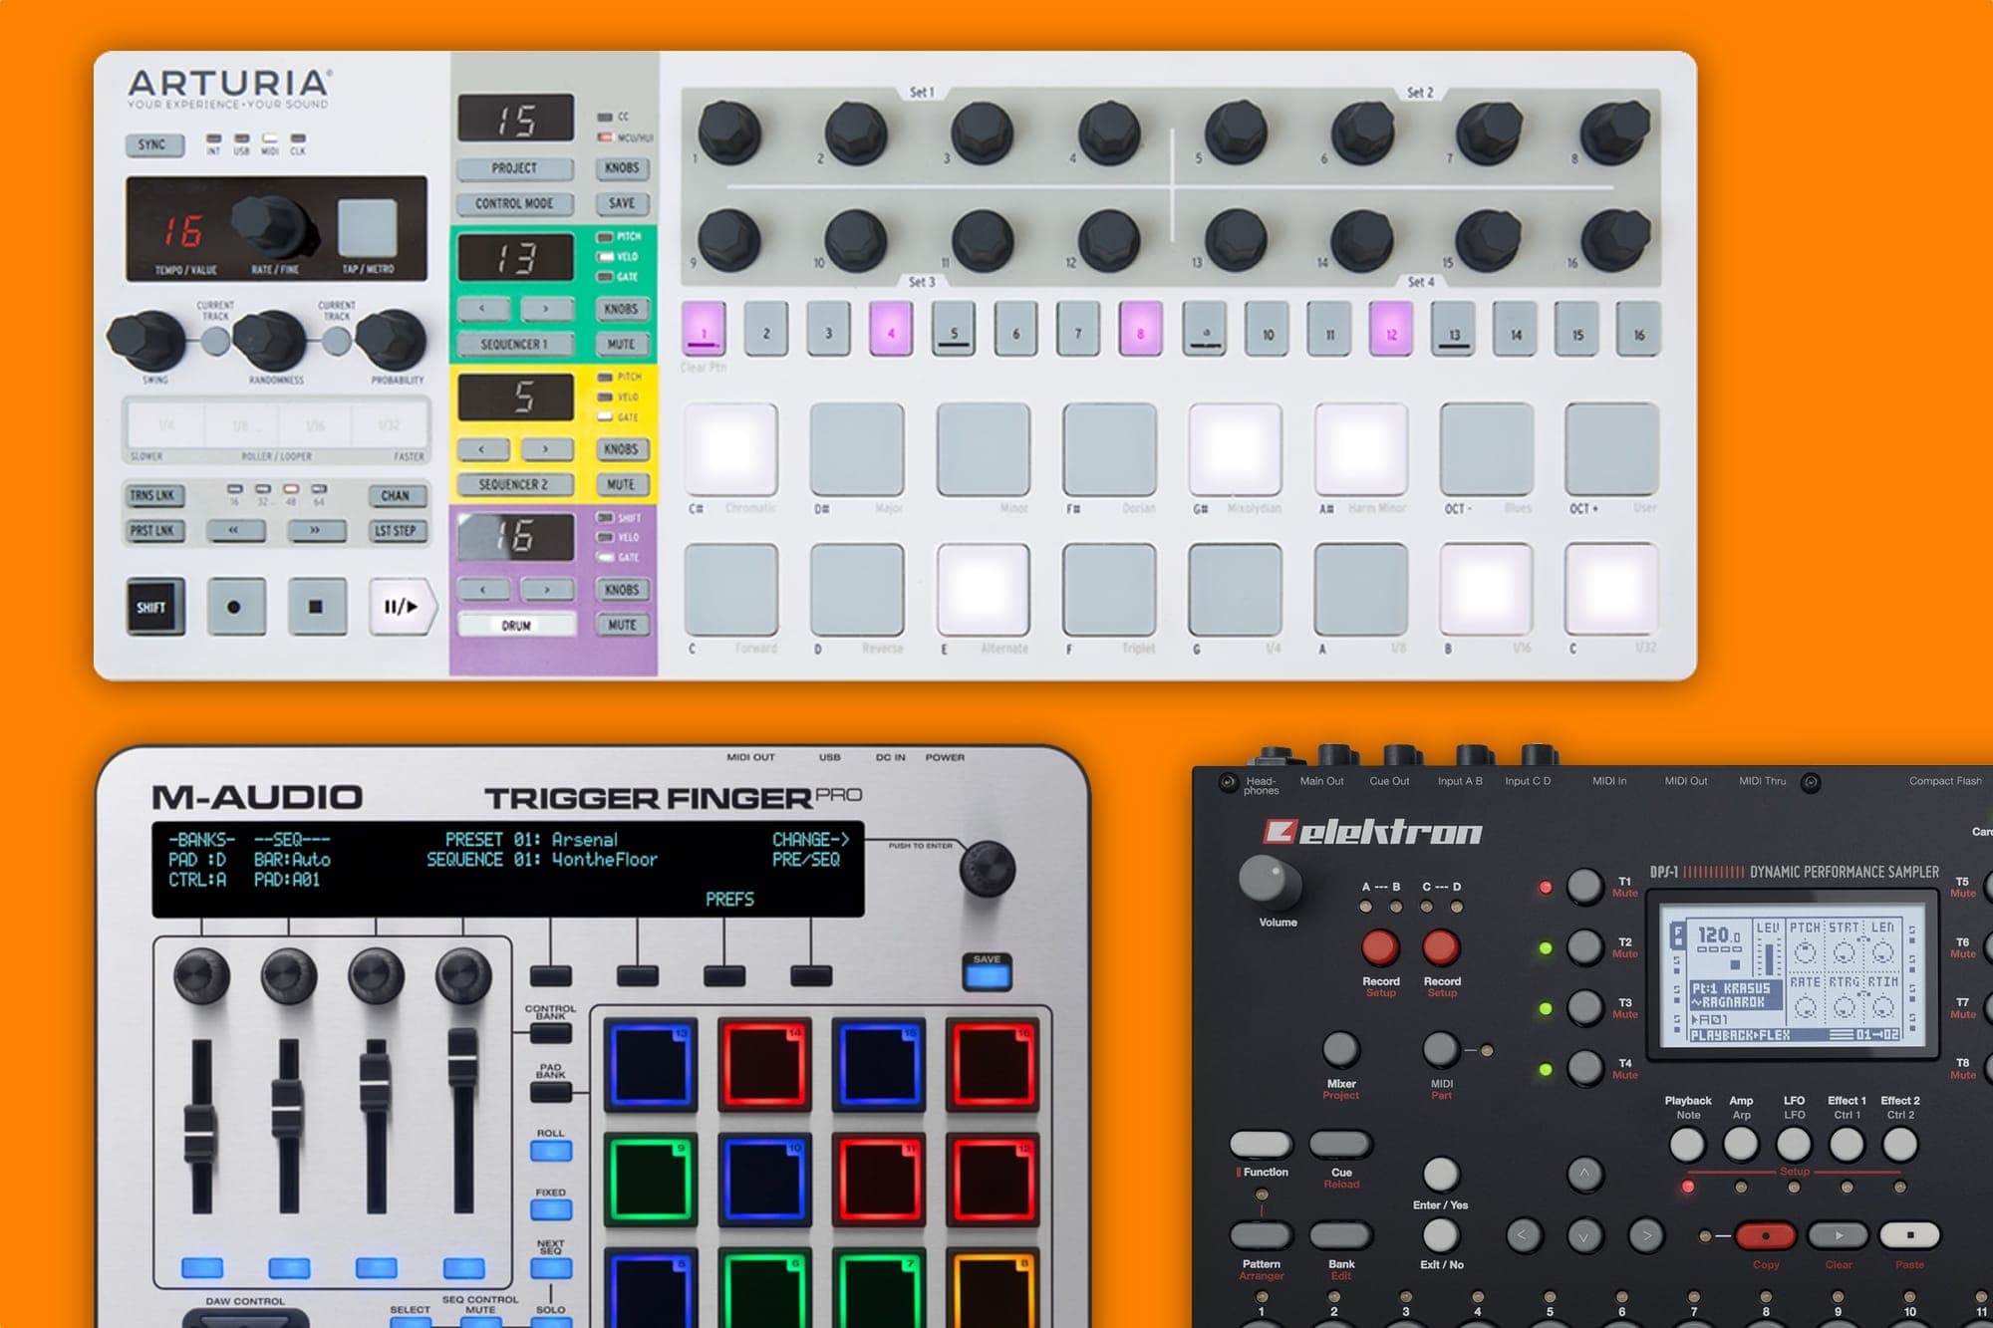
Task: Tap the green-lit pad 9 on Trigger Finger
Action: (x=651, y=1178)
